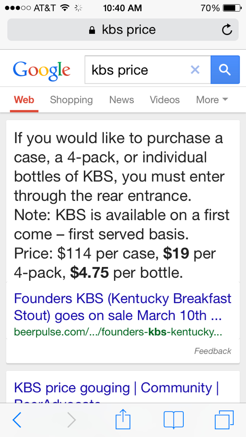The image size is (246, 437).
Task: Switch to the News results tab
Action: coord(122,99)
